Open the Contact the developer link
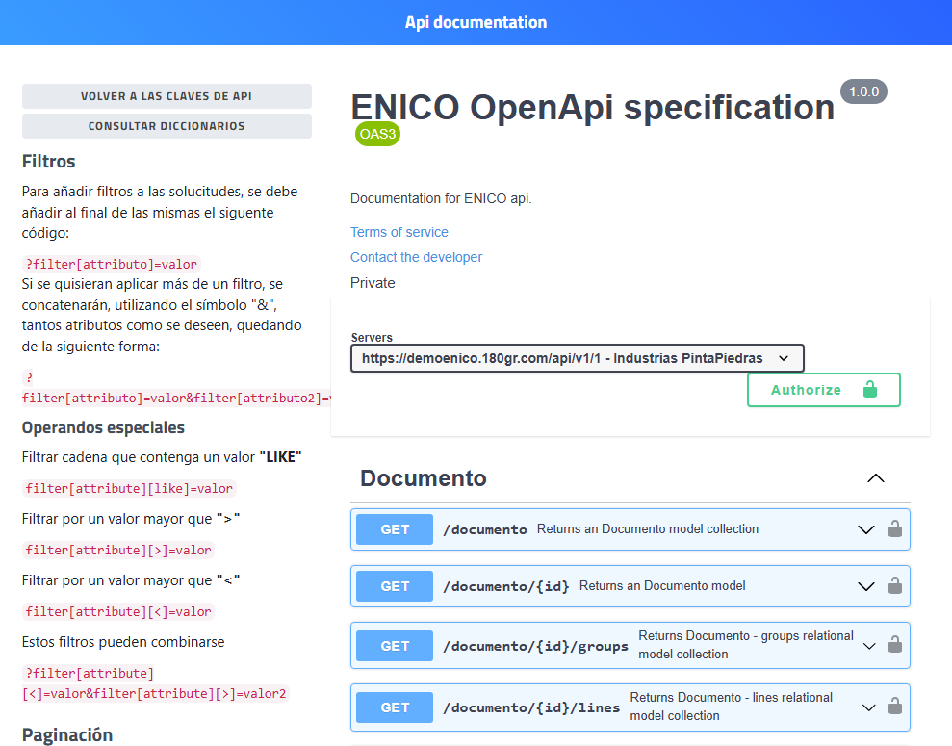Image resolution: width=952 pixels, height=746 pixels. point(416,257)
